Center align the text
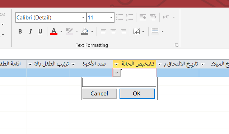Image resolution: width=229 pixels, height=134 pixels. point(113,31)
